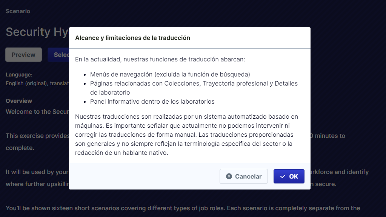Click the X icon inside Cancelar

point(229,176)
